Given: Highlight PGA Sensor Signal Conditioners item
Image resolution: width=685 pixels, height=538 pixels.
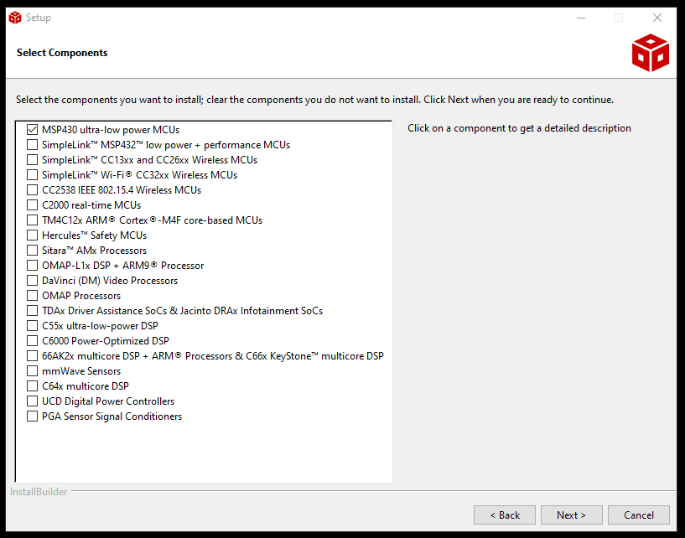Looking at the screenshot, I should click(112, 416).
